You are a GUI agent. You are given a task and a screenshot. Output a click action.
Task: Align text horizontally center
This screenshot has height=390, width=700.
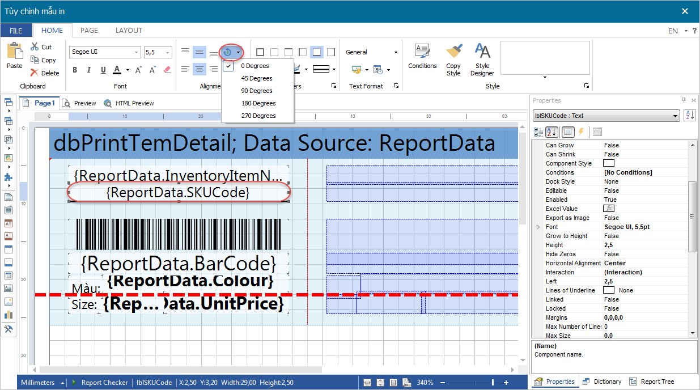pyautogui.click(x=200, y=69)
